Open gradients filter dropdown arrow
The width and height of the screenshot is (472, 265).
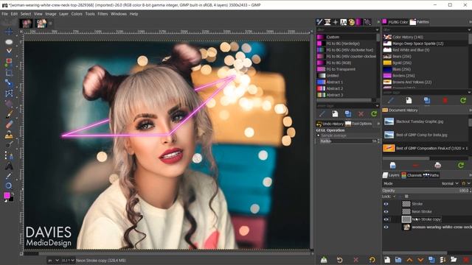point(377,29)
